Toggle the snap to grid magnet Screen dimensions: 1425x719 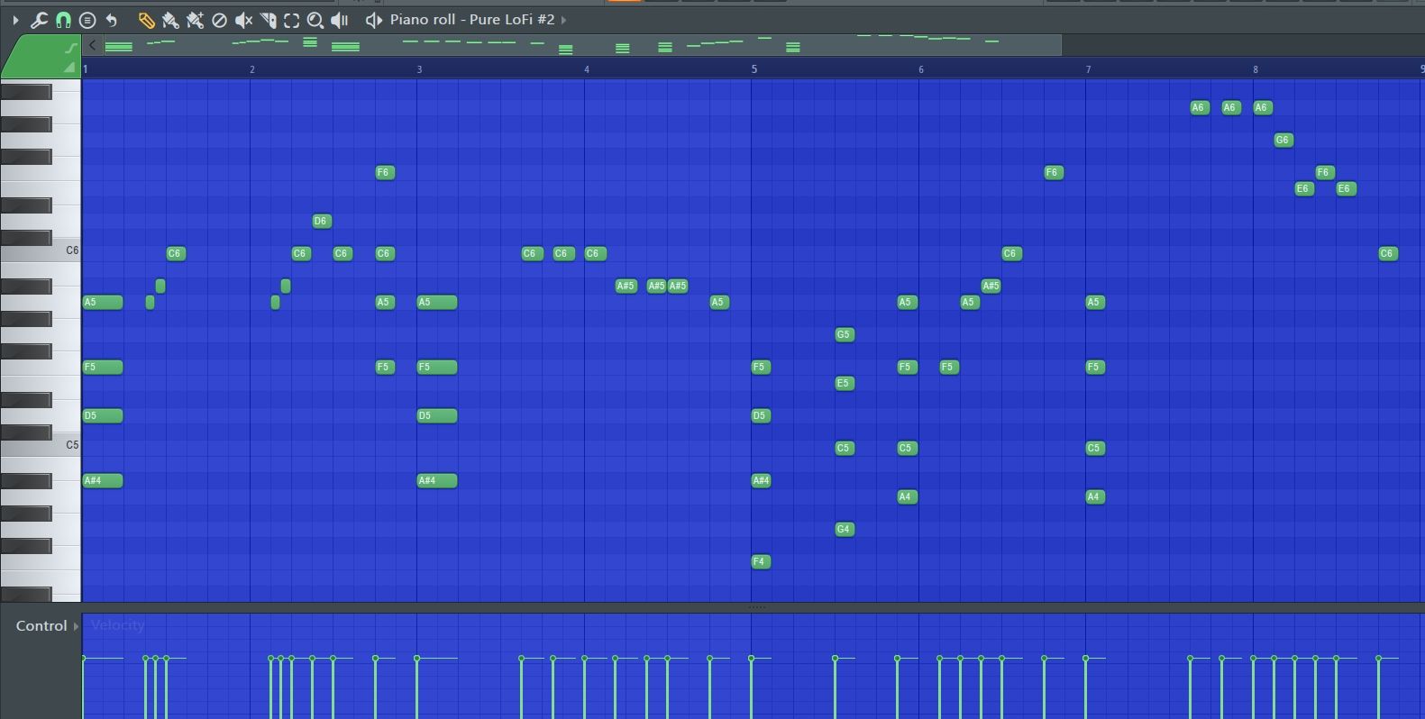(63, 20)
